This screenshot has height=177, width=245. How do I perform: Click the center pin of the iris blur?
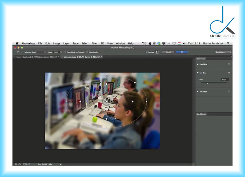pos(106,101)
